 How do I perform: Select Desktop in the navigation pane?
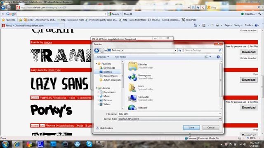[107, 72]
